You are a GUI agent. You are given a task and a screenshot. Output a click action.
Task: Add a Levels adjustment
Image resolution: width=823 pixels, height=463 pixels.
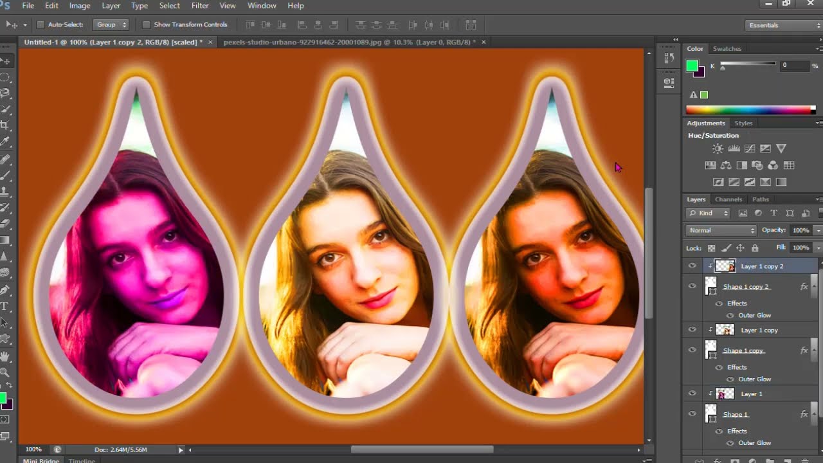point(734,149)
